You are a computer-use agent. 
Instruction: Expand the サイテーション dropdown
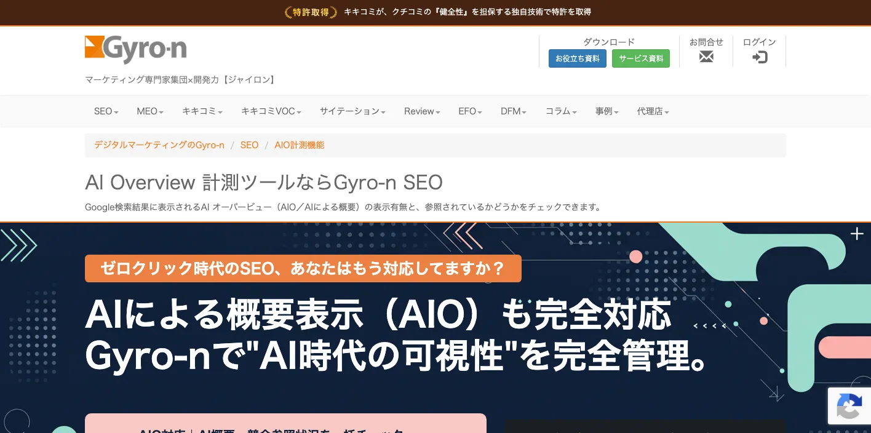[x=352, y=111]
